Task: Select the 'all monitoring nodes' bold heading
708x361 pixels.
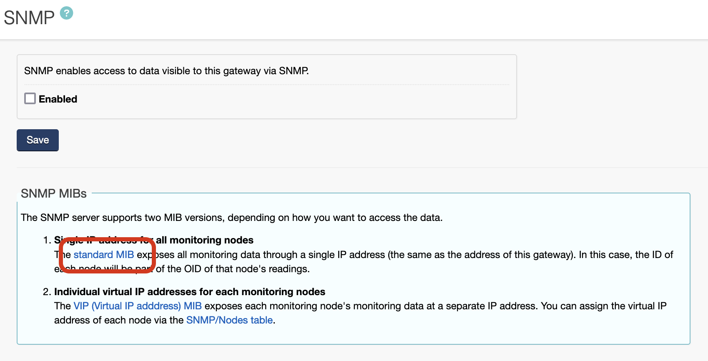Action: pyautogui.click(x=204, y=240)
